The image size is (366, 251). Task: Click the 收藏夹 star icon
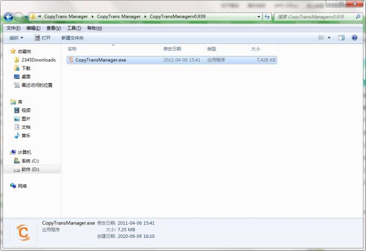click(x=13, y=51)
